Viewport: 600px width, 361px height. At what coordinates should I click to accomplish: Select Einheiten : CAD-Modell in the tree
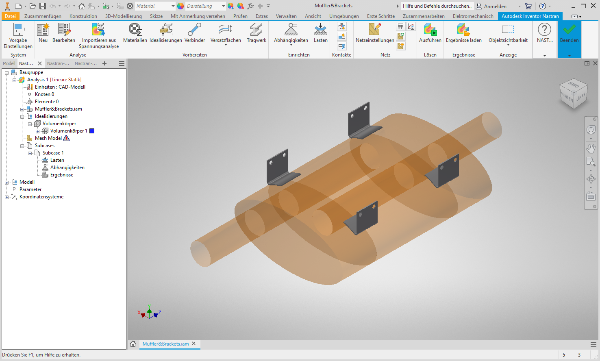pos(60,87)
